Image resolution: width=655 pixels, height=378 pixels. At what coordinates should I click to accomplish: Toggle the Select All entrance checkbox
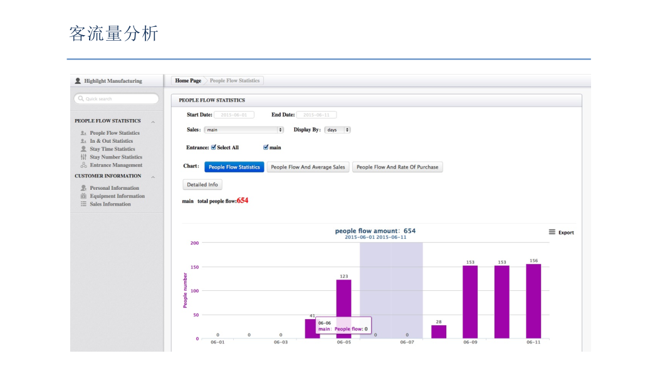[214, 147]
